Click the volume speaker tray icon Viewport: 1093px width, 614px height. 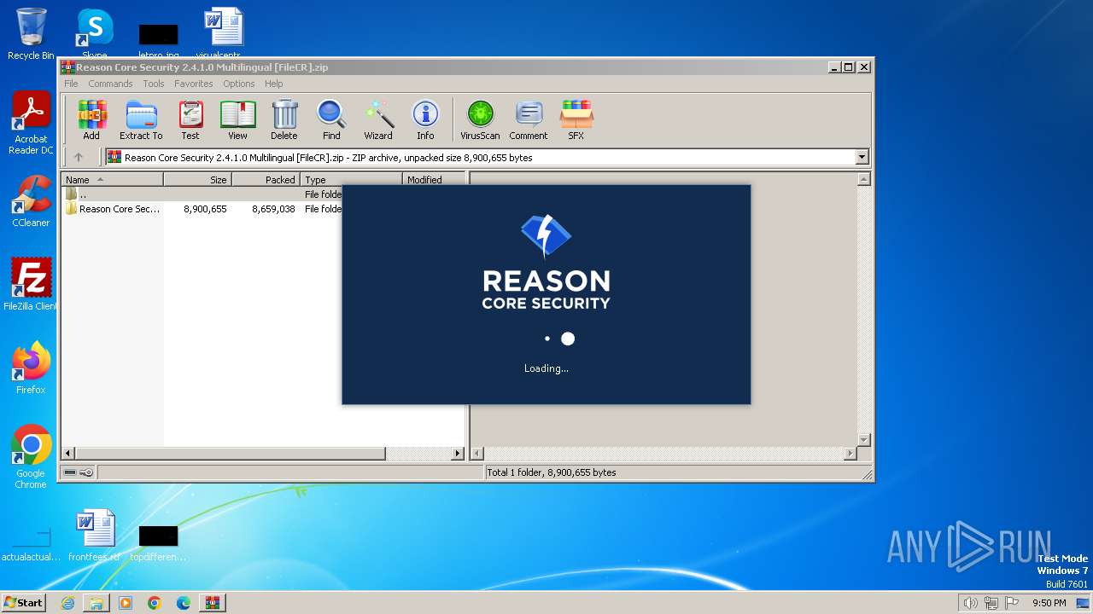coord(970,603)
